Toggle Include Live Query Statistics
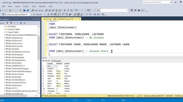183x102 pixels. click(67, 14)
